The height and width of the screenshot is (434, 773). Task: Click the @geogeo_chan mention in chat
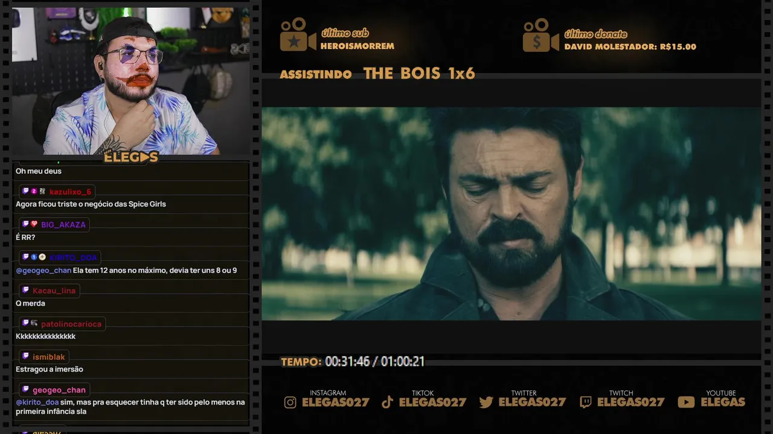click(43, 270)
